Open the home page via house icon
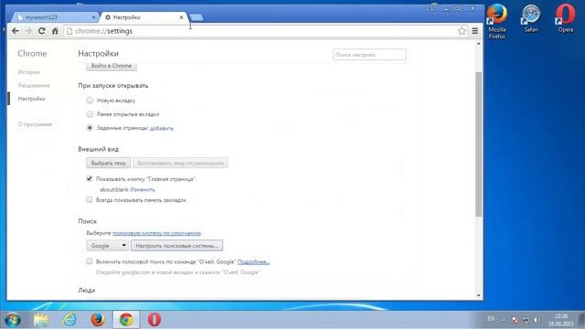This screenshot has height=329, width=585. point(55,31)
